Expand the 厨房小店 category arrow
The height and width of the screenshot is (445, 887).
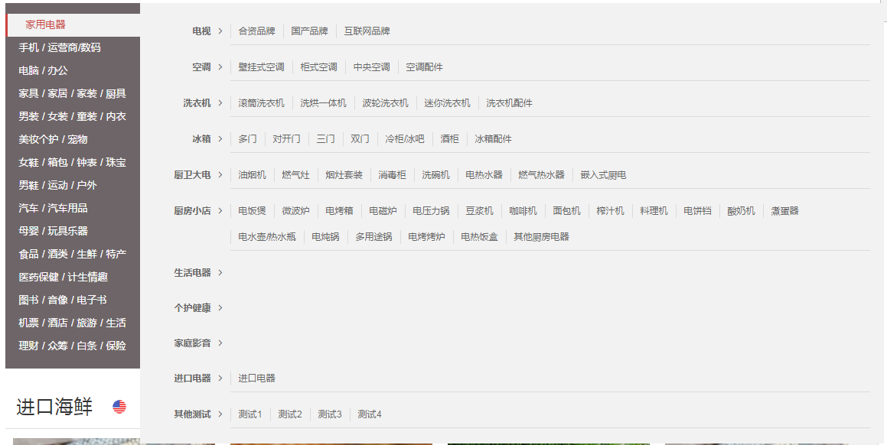220,211
